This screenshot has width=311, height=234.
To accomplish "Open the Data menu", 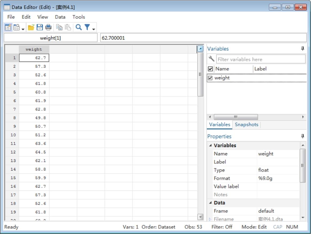I will pos(60,17).
